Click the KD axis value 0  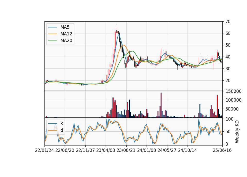(227, 144)
